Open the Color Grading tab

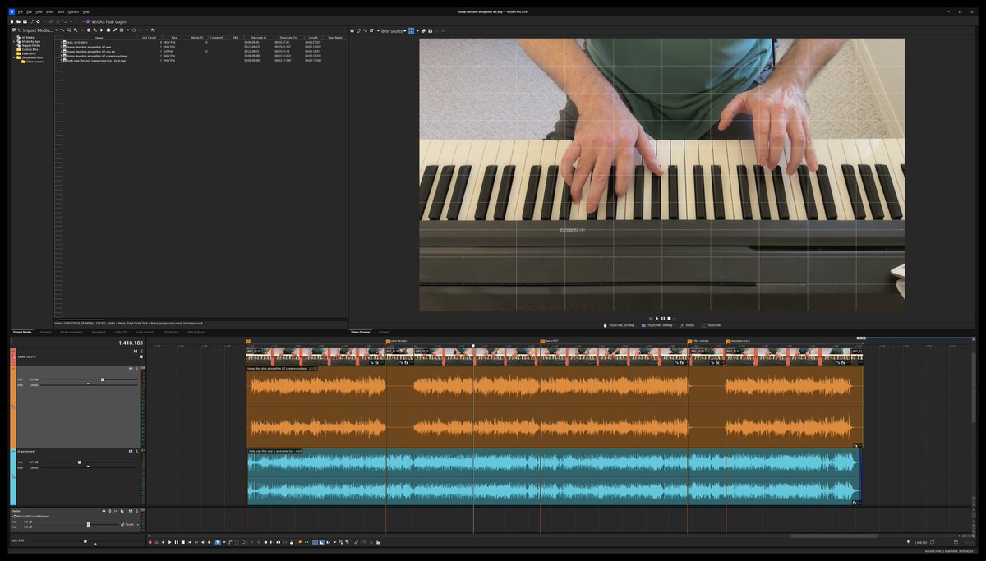coord(145,332)
